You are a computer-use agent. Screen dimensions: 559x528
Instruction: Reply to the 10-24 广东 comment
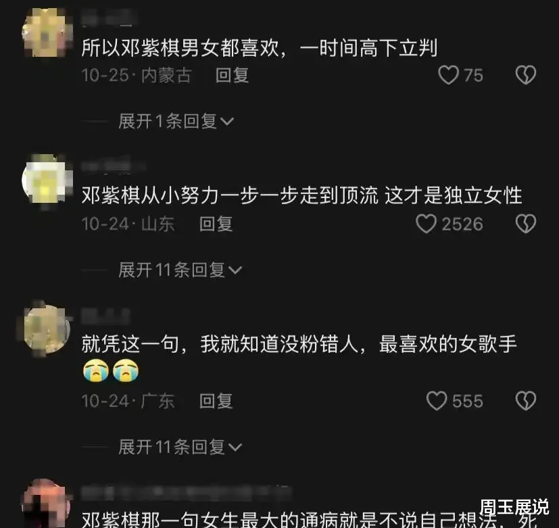[216, 401]
